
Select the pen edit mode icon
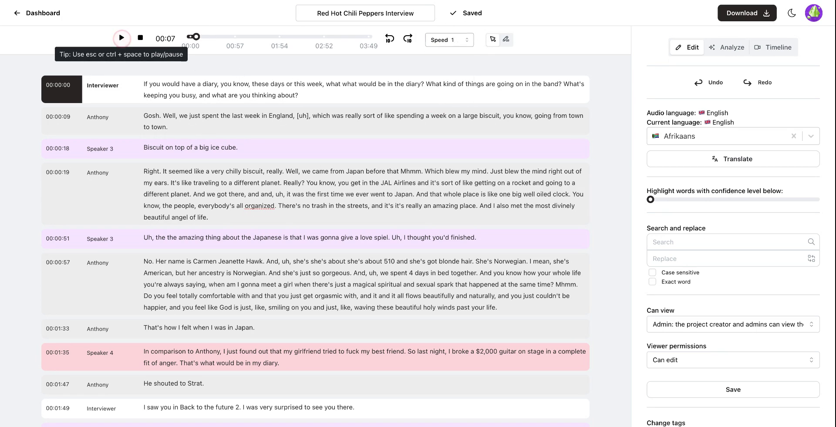pyautogui.click(x=506, y=39)
